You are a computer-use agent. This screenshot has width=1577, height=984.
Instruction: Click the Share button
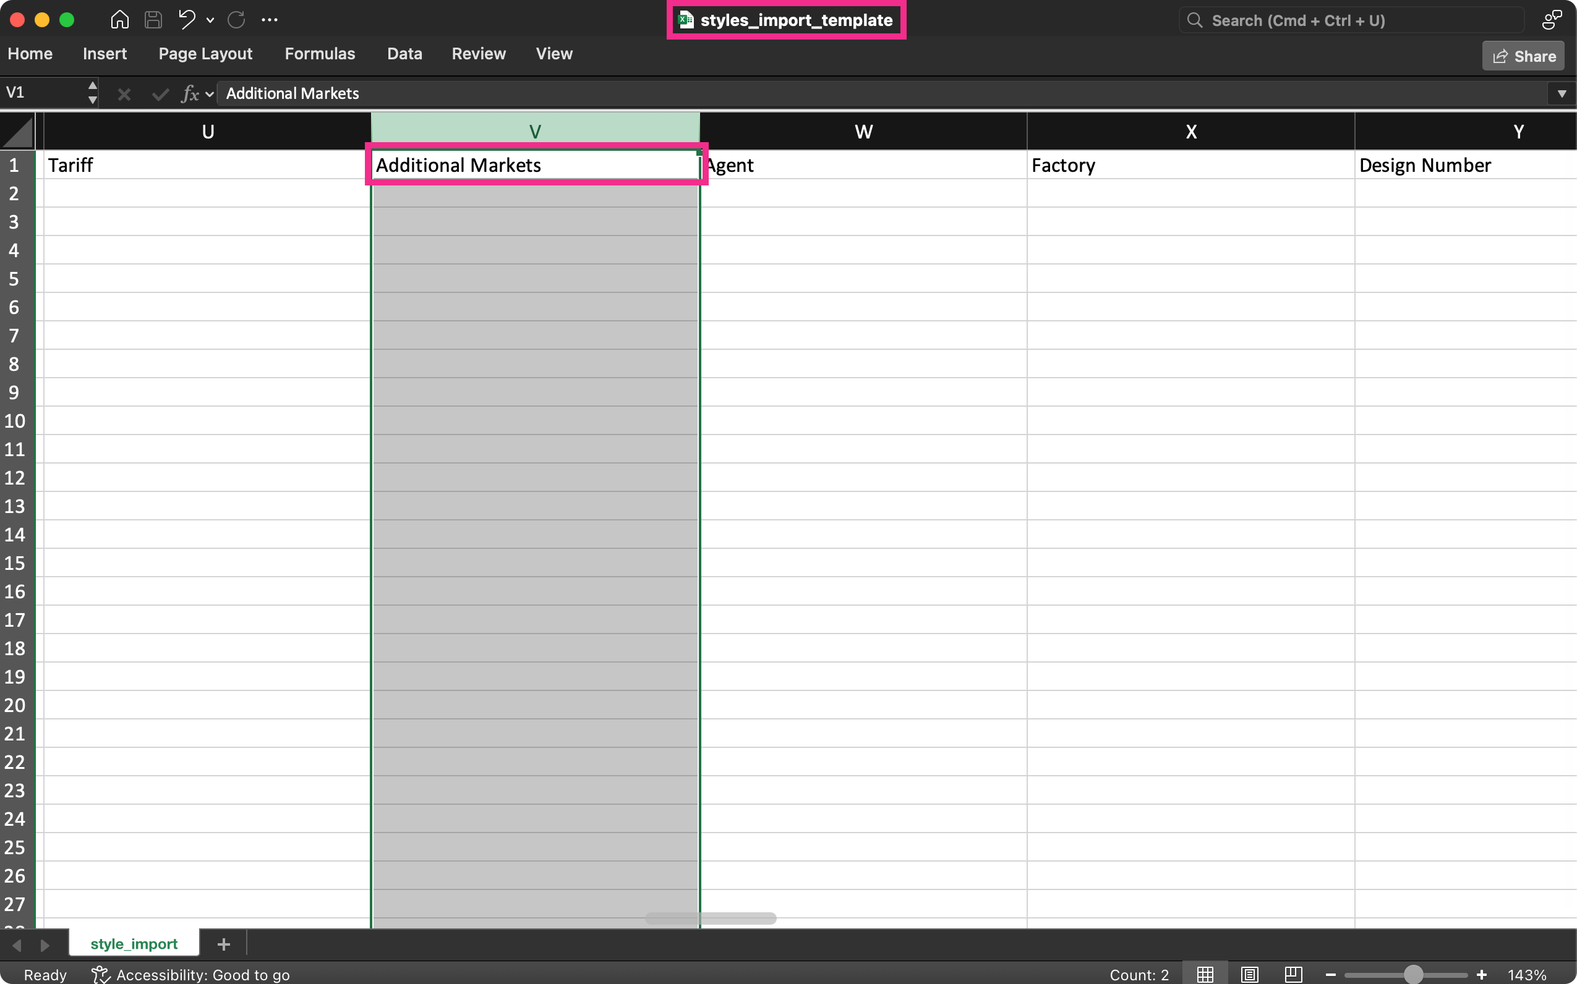pyautogui.click(x=1524, y=56)
